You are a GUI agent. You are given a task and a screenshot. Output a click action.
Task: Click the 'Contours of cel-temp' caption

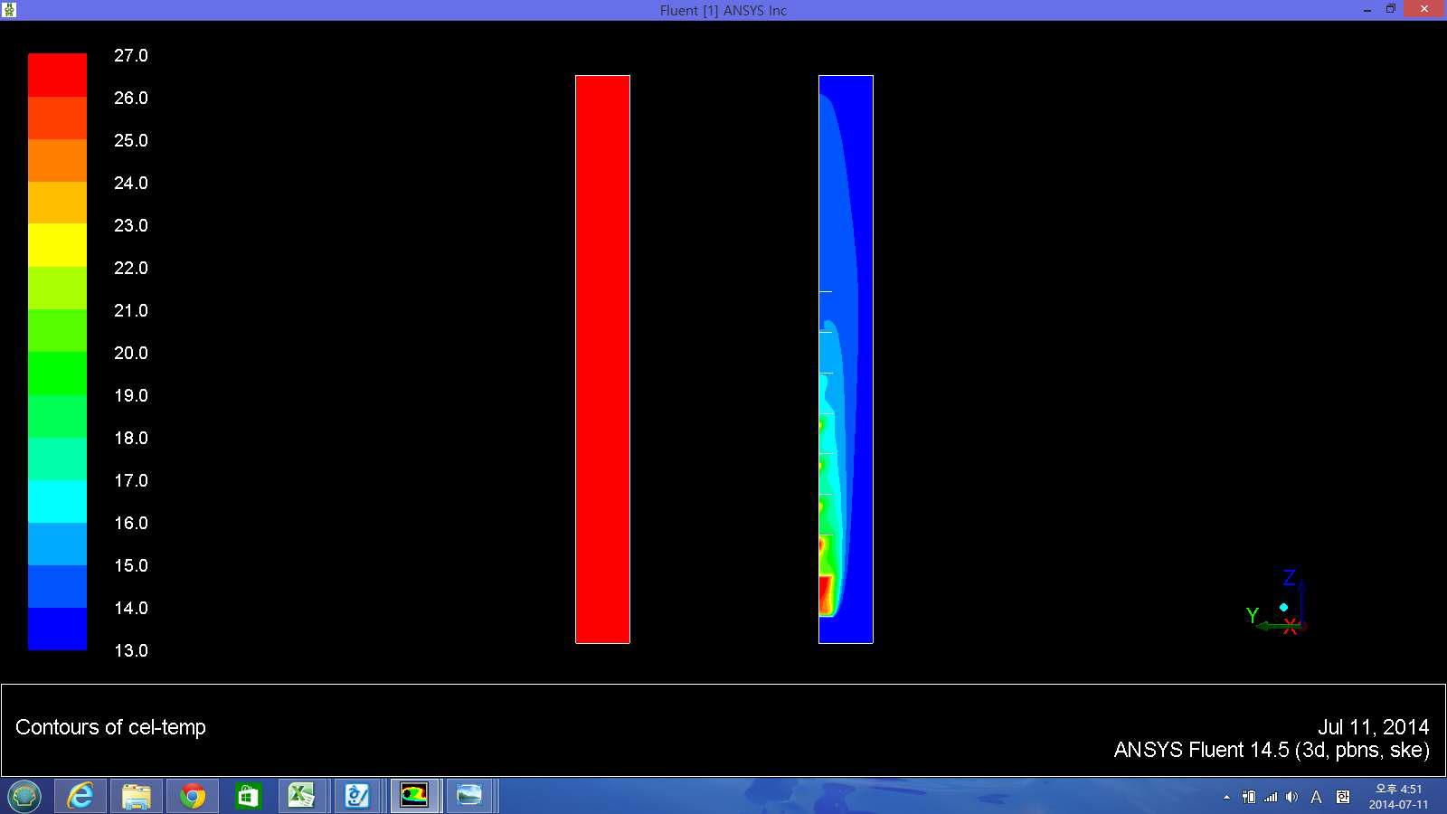tap(110, 727)
